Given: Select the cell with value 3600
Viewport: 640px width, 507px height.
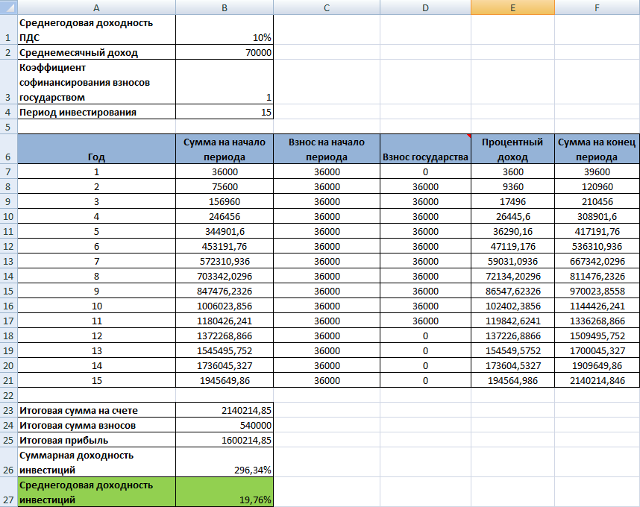Looking at the screenshot, I should pos(512,171).
